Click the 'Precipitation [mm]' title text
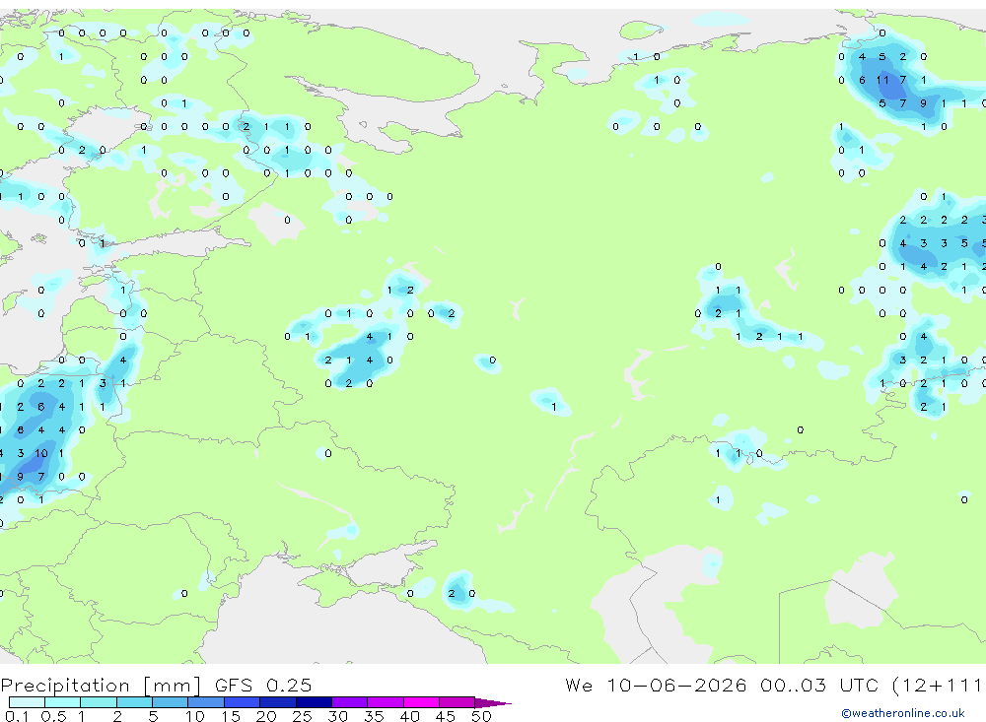Image resolution: width=986 pixels, height=722 pixels. tap(101, 685)
